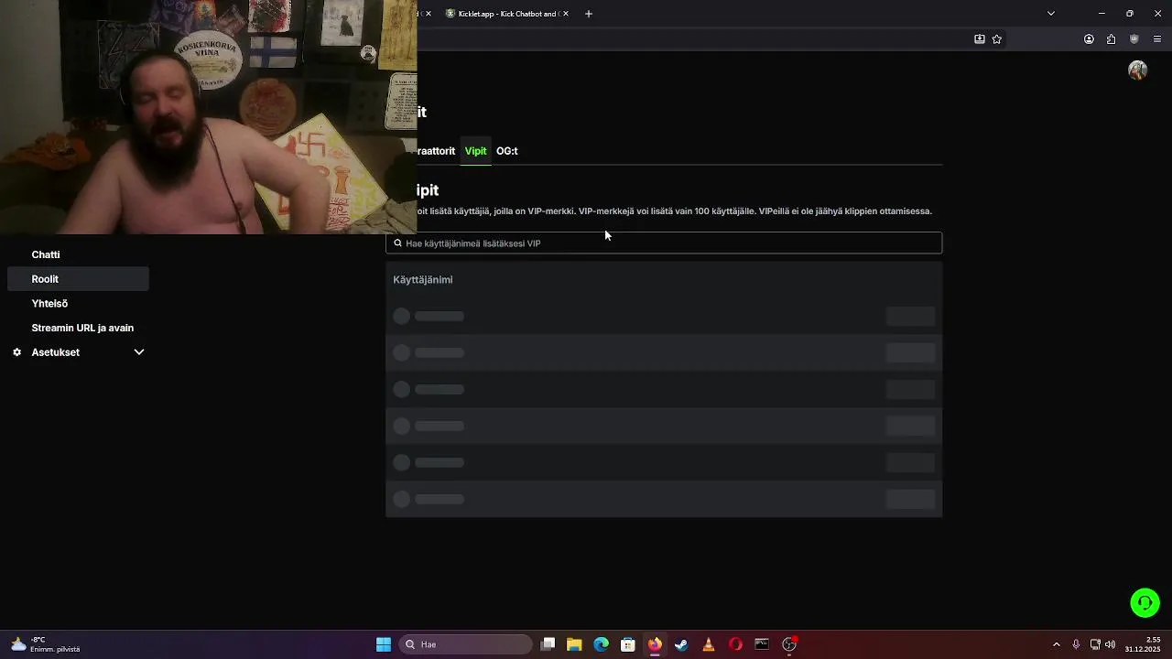
Task: Switch to the Vipit tab
Action: click(475, 151)
